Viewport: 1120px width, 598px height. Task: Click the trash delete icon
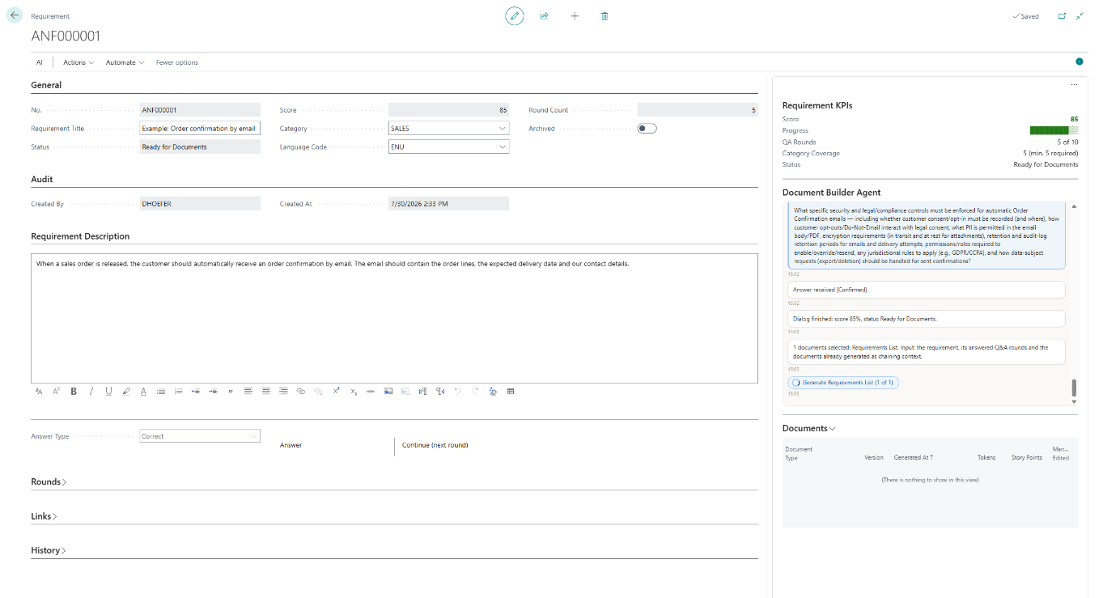click(x=605, y=16)
